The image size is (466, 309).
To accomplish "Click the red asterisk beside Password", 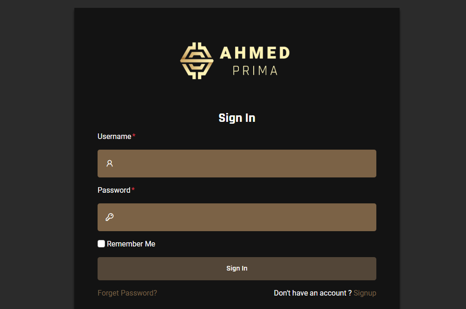I will point(133,190).
